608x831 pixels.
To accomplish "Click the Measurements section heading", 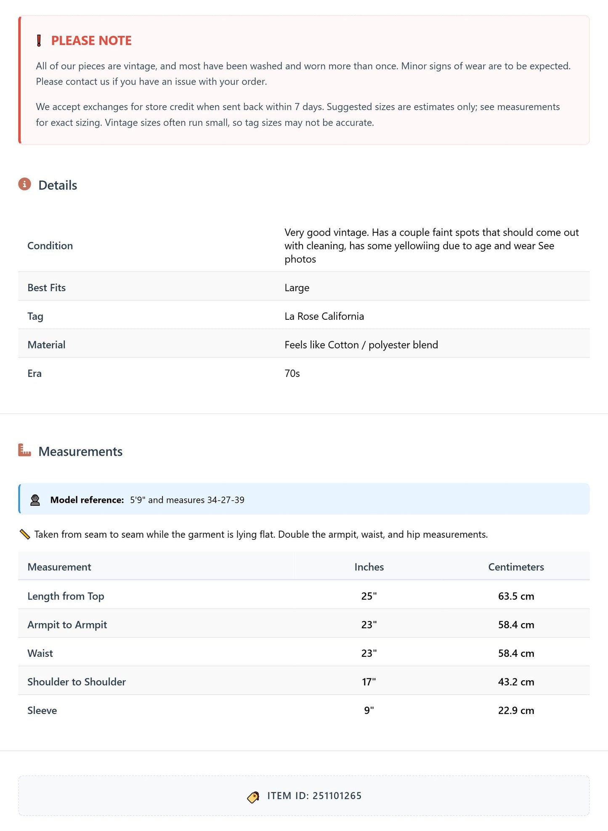I will (80, 451).
